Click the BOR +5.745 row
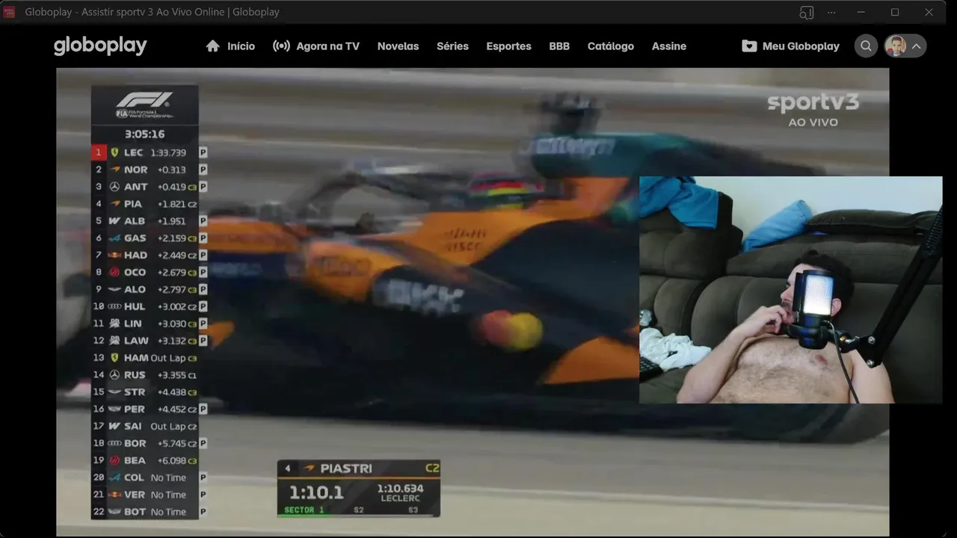 (x=149, y=444)
